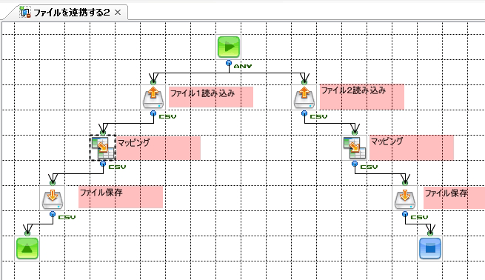Click the CSV output port of right マッピング
Viewport: 485px width, 280px height.
355,164
